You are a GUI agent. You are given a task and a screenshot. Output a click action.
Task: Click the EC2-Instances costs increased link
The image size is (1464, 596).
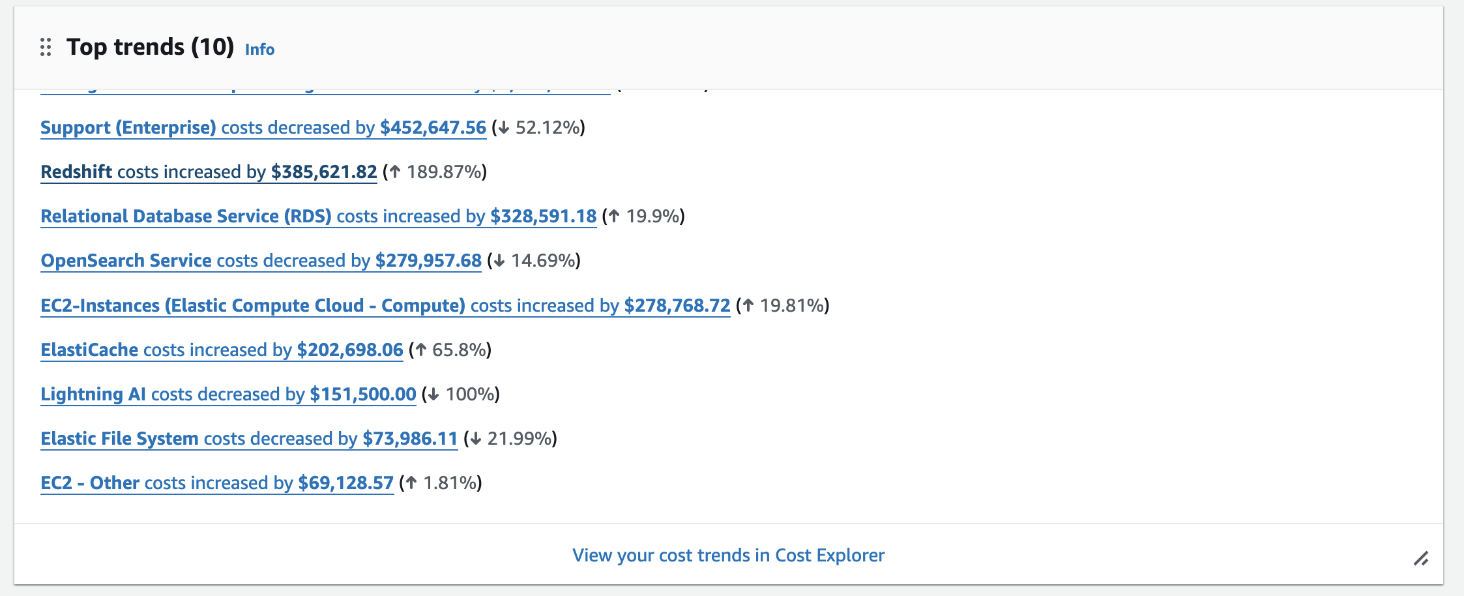[x=385, y=305]
